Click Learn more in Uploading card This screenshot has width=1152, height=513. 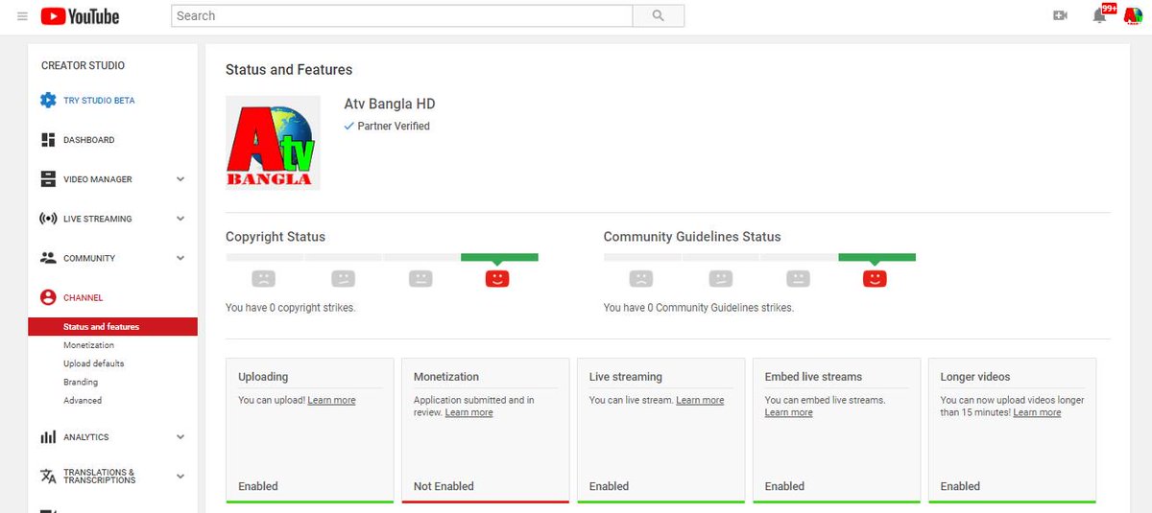331,400
